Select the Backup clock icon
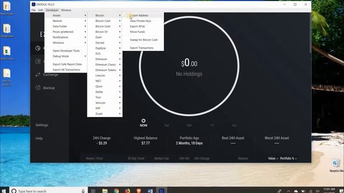 point(38,87)
